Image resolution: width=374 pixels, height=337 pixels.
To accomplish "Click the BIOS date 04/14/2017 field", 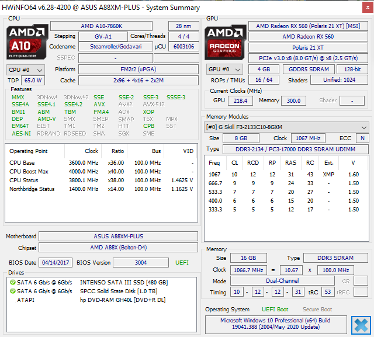I will pyautogui.click(x=56, y=263).
